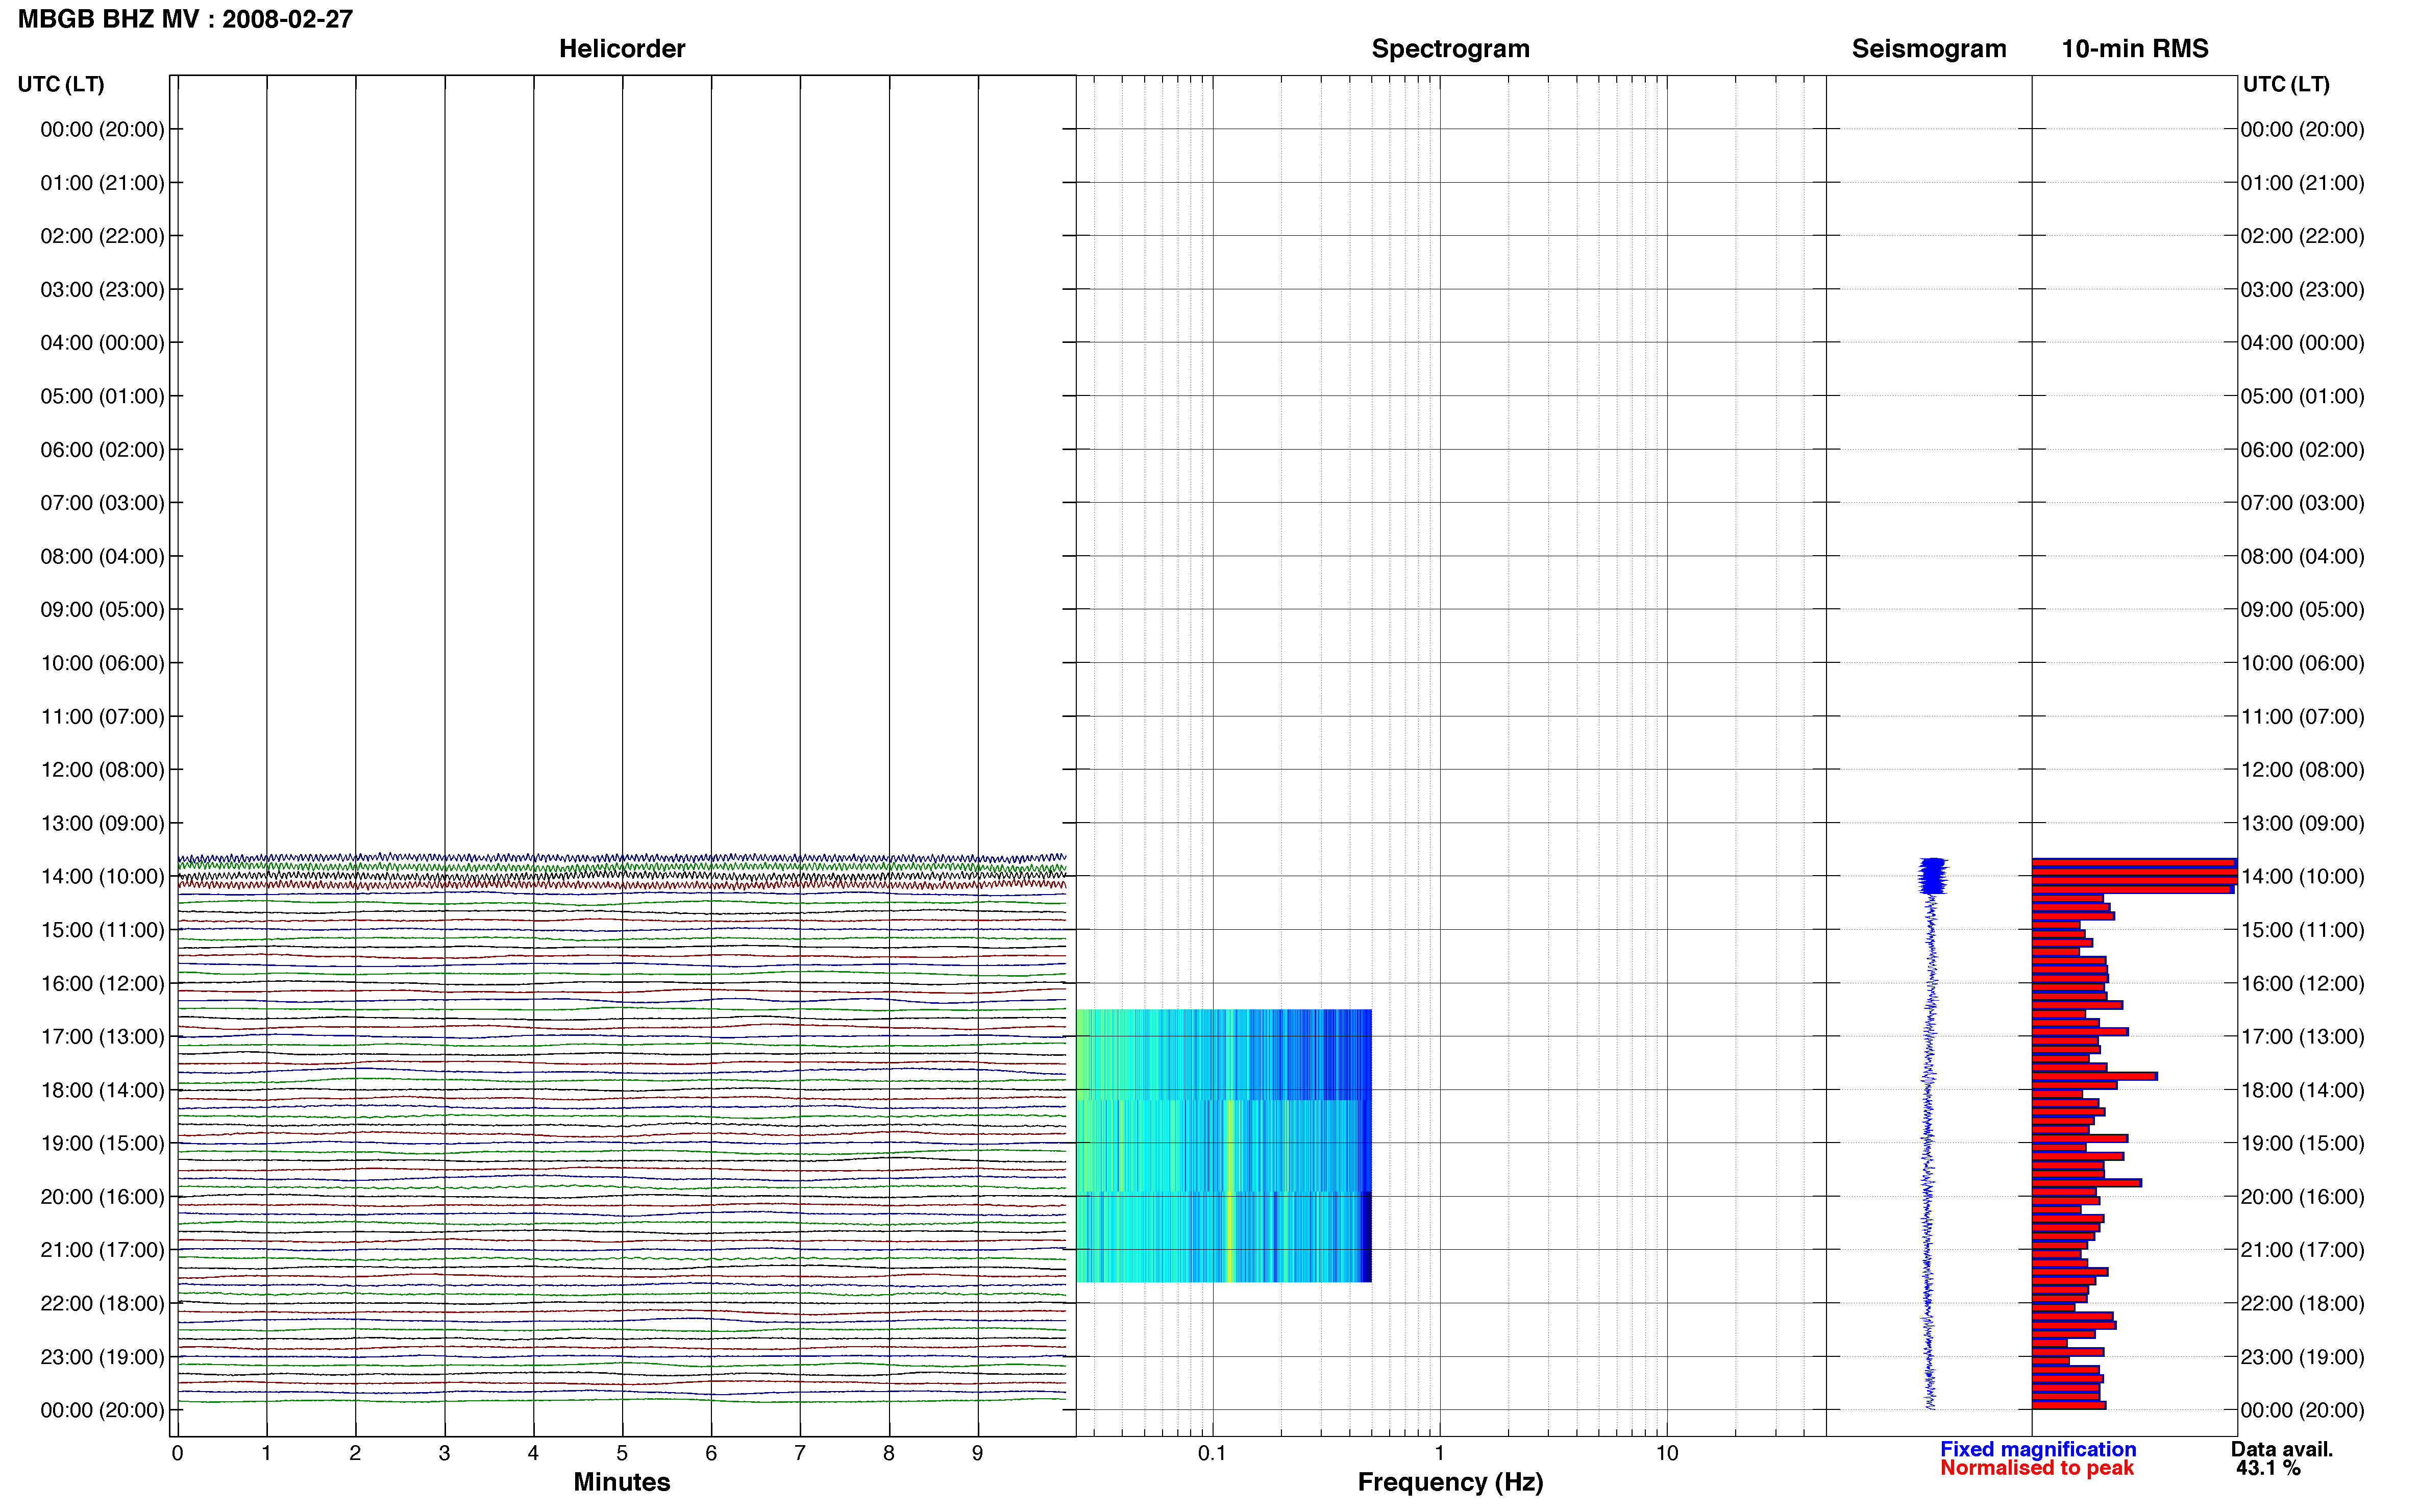This screenshot has height=1512, width=2419.
Task: Select the 'Helicorder' panel heading
Action: [x=622, y=49]
